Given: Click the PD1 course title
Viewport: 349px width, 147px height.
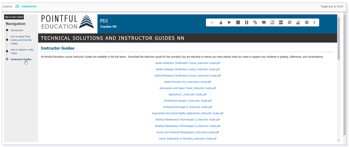Looking at the screenshot, I should coord(104,21).
